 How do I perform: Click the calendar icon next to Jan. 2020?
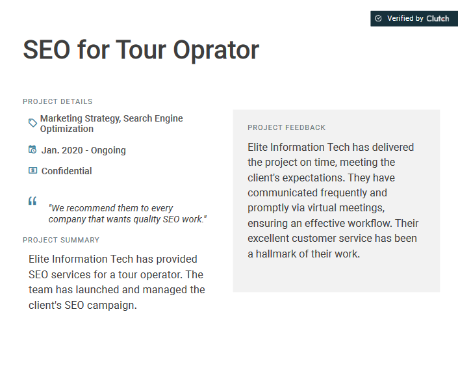[x=32, y=149]
